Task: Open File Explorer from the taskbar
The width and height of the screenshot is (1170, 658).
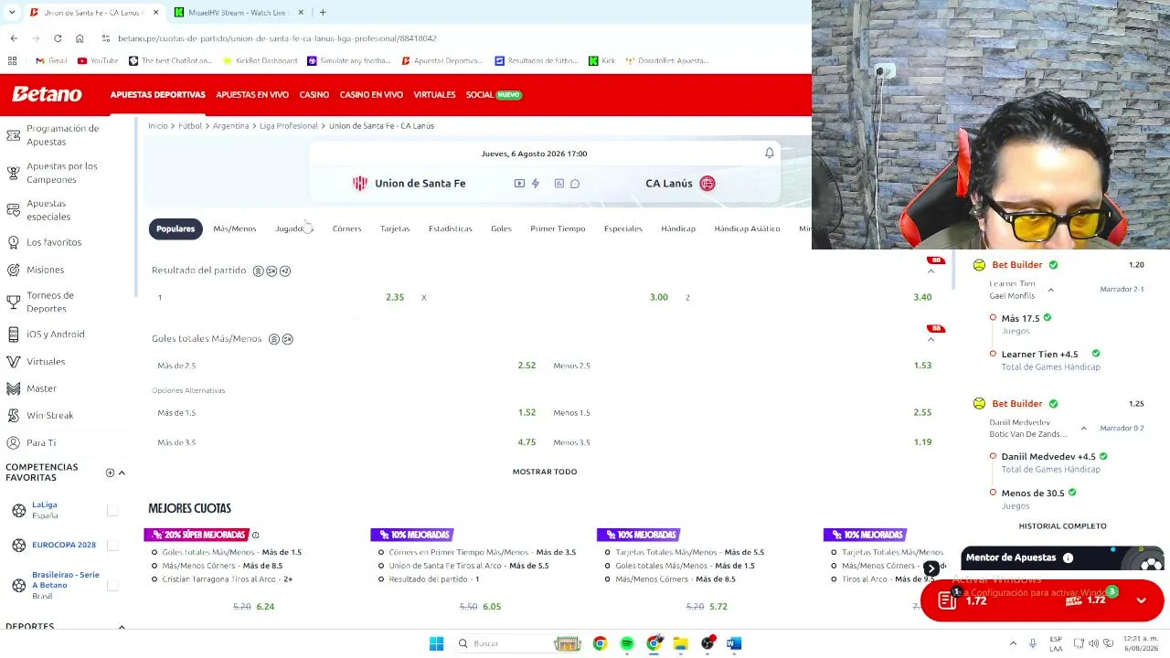Action: click(681, 643)
